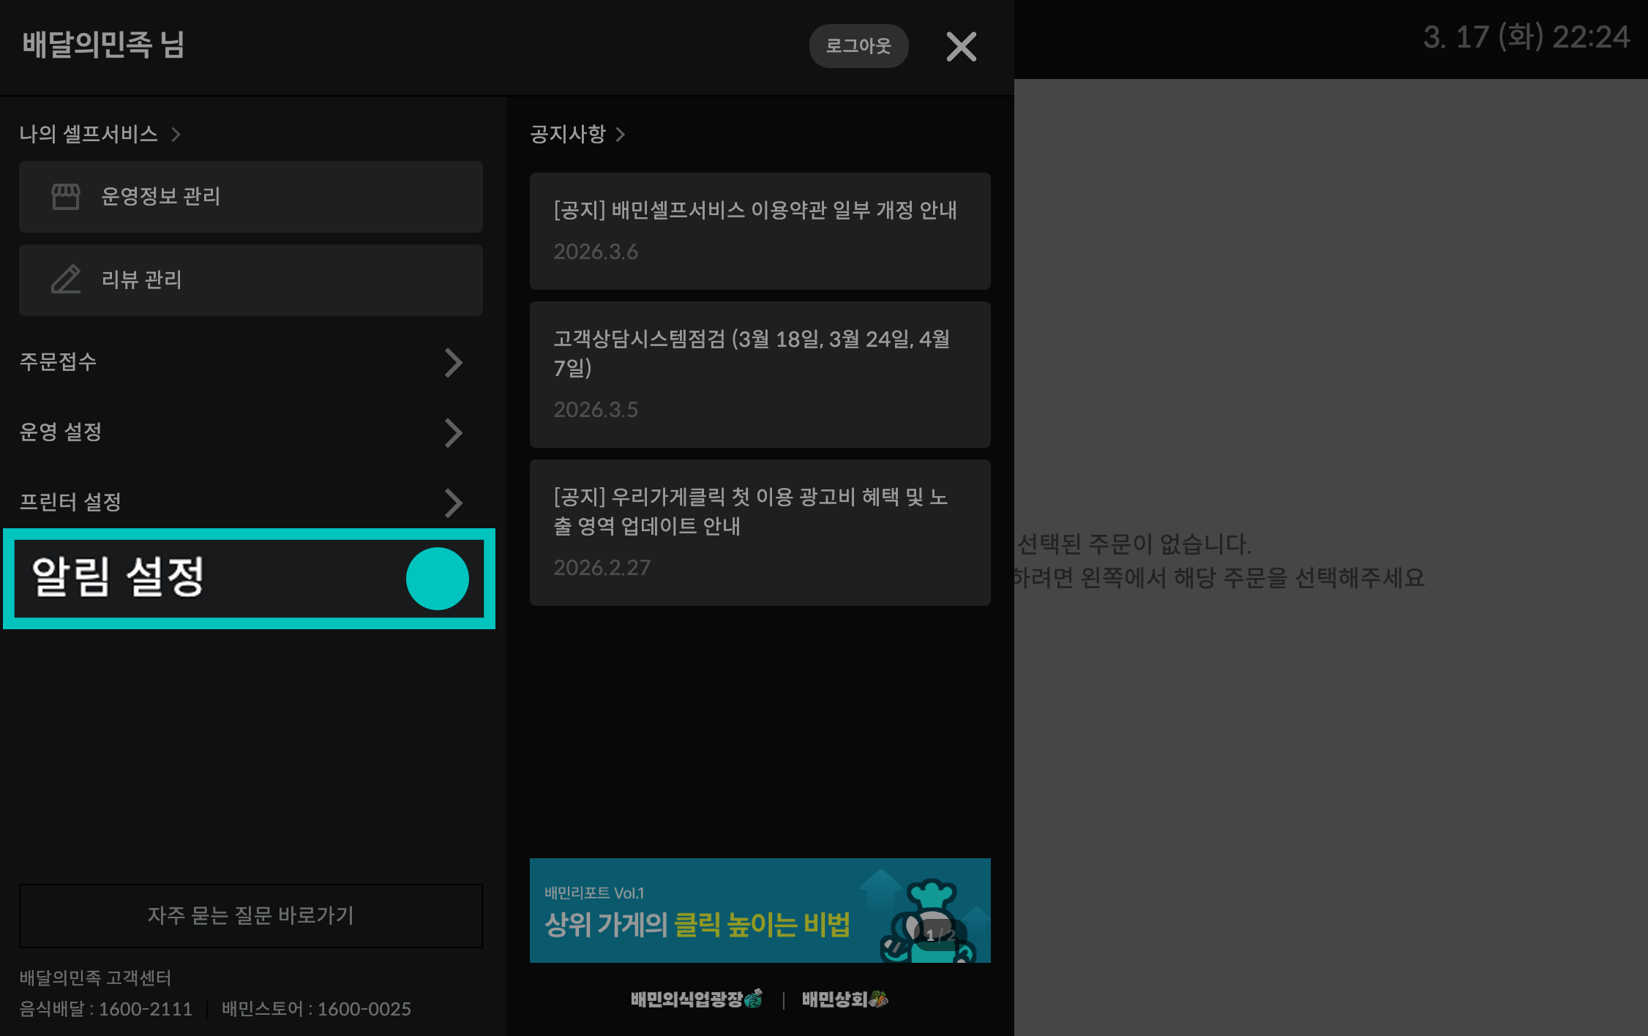Open 운영정보 관리 with store icon
The width and height of the screenshot is (1648, 1036).
click(251, 197)
